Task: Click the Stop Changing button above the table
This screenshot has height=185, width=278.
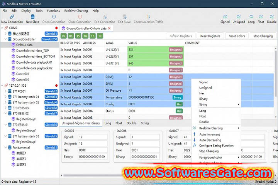Action: point(263,36)
